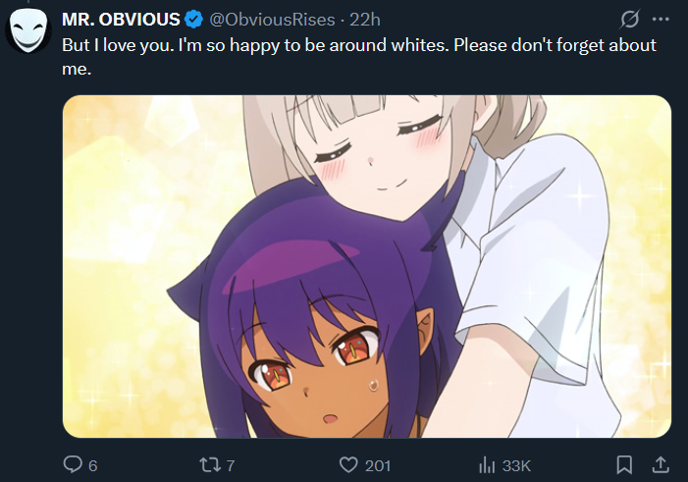
Task: Open the white-mask profile avatar
Action: click(28, 30)
